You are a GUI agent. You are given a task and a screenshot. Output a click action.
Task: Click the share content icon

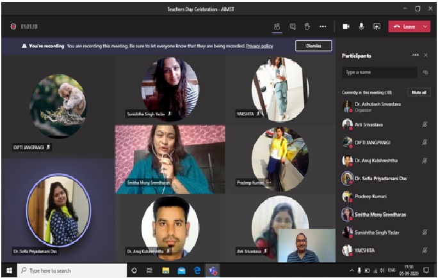pos(377,26)
